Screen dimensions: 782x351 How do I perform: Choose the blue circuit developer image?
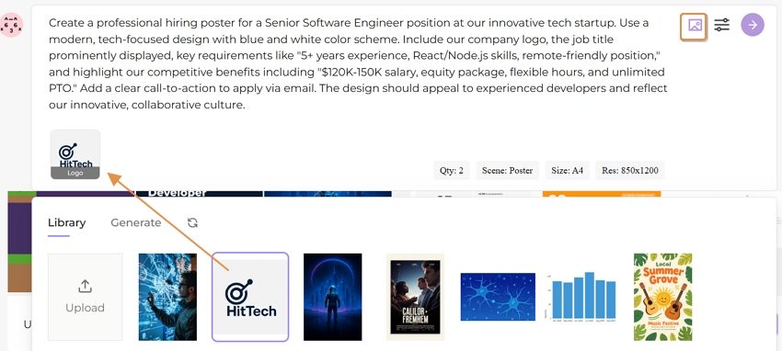point(167,297)
